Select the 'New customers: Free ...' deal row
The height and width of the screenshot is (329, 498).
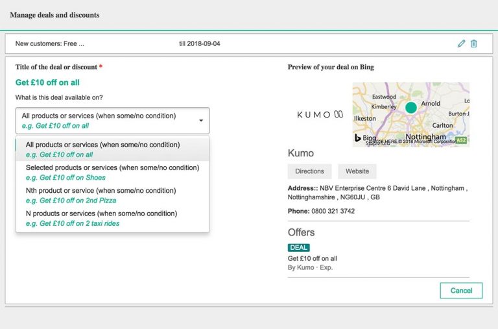pyautogui.click(x=249, y=43)
